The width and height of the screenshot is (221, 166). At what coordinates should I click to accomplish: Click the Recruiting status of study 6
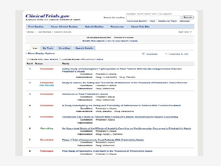[x=47, y=128]
